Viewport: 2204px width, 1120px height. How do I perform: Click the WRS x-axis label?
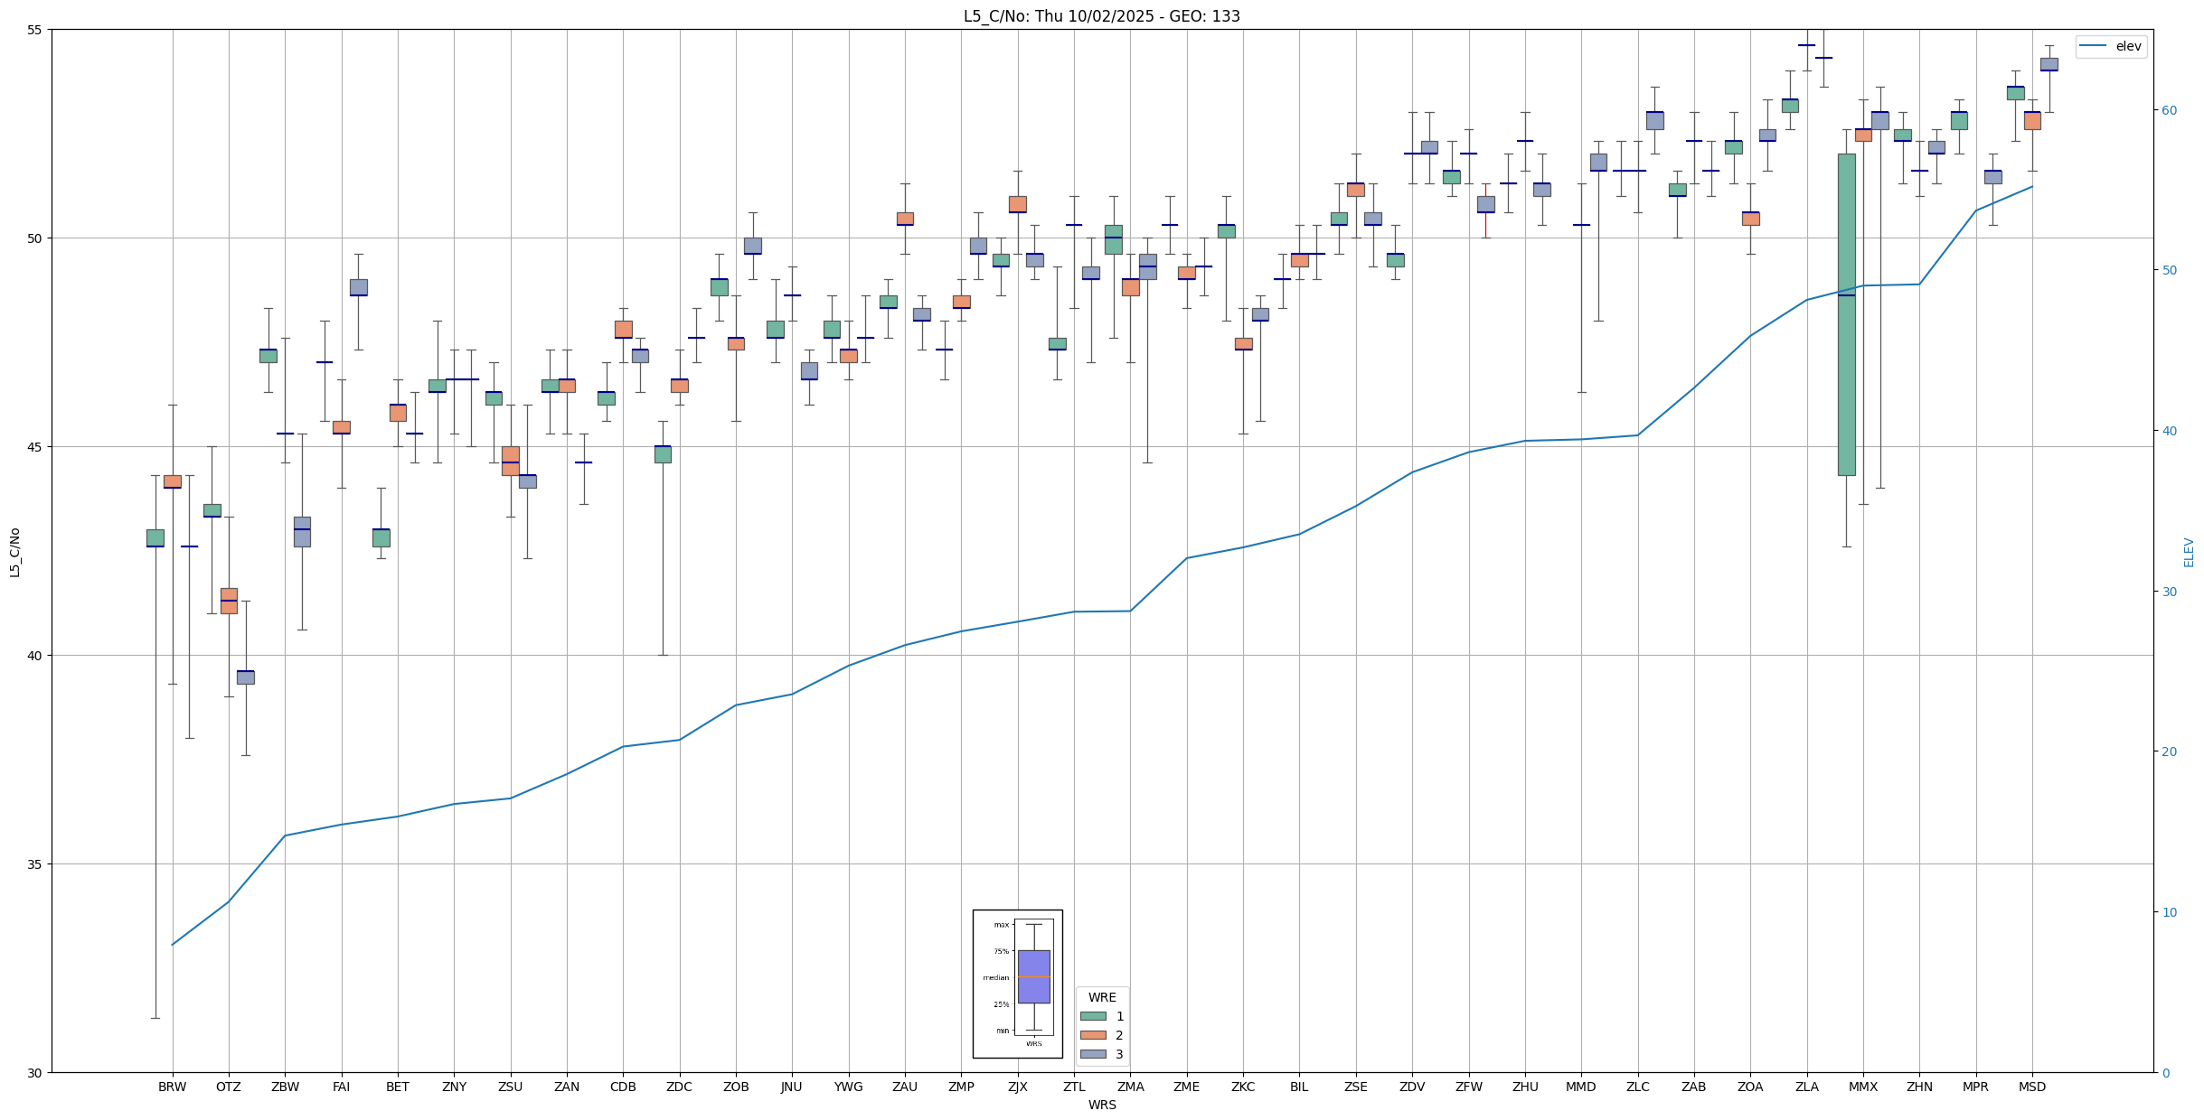tap(1101, 1105)
